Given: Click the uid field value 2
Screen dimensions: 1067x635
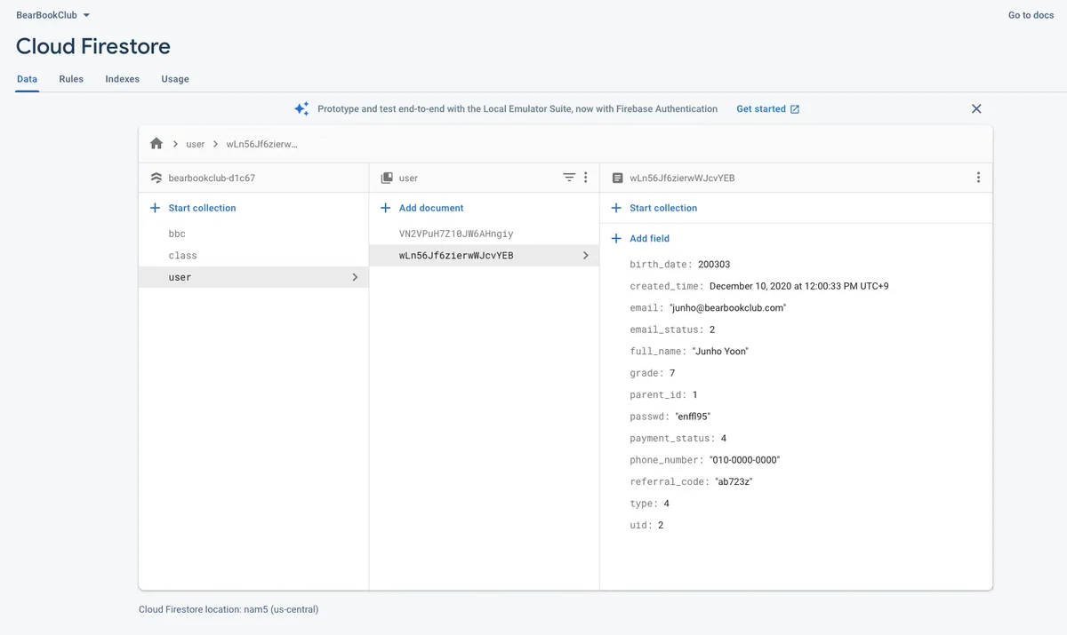Looking at the screenshot, I should (661, 526).
